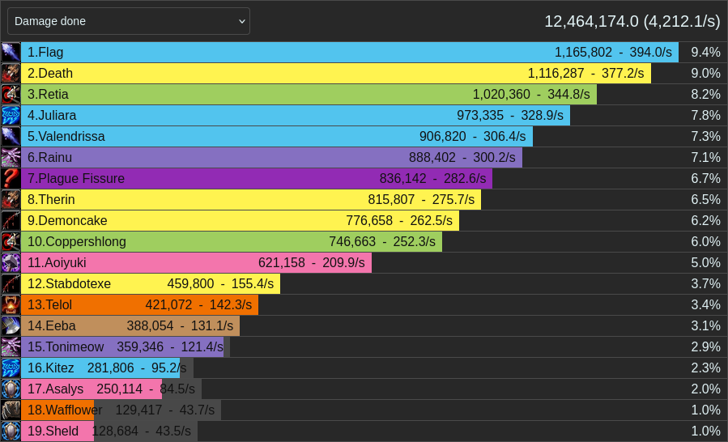Click the class icon next to 12.Stabdotexe
This screenshot has width=728, height=442.
point(11,283)
